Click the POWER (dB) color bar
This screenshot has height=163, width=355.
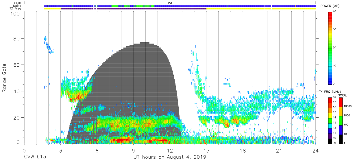point(330,48)
